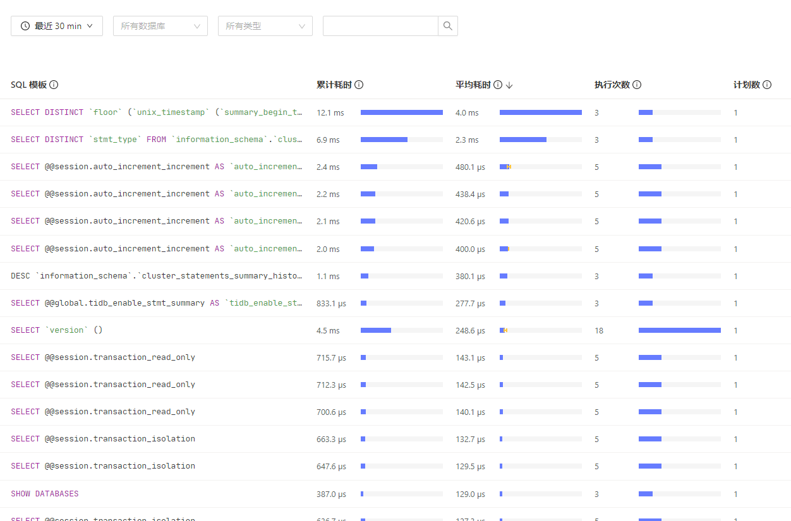This screenshot has width=791, height=521.
Task: Open SELECT `version` () statement
Action: 57,330
